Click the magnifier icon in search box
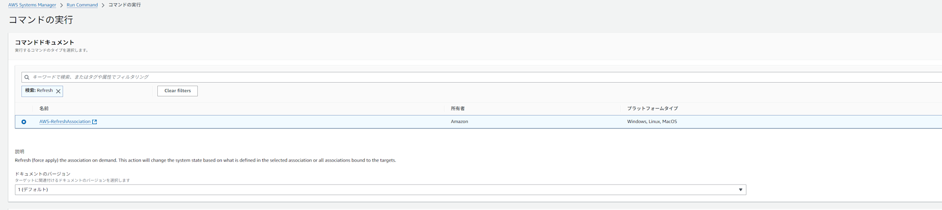 [27, 78]
